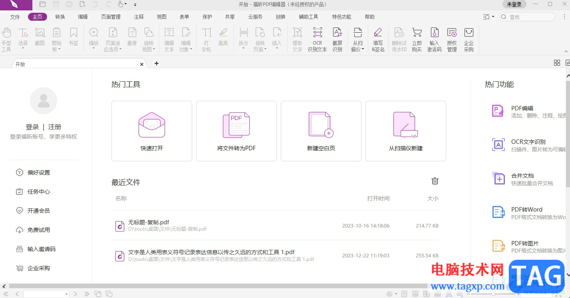The image size is (570, 298).
Task: Run OCR text recognition (OCR识别文本)
Action: coord(318,39)
